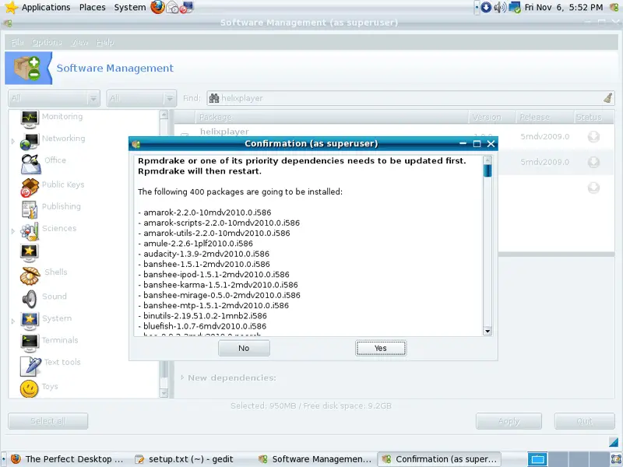The width and height of the screenshot is (623, 467).
Task: Click the Select all button
Action: click(x=48, y=421)
